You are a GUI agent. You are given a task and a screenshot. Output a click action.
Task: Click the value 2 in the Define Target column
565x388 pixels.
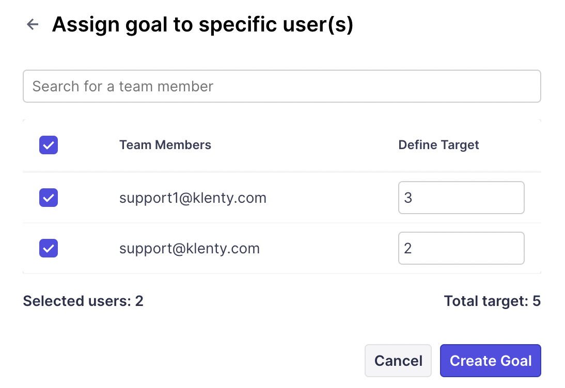pos(408,249)
